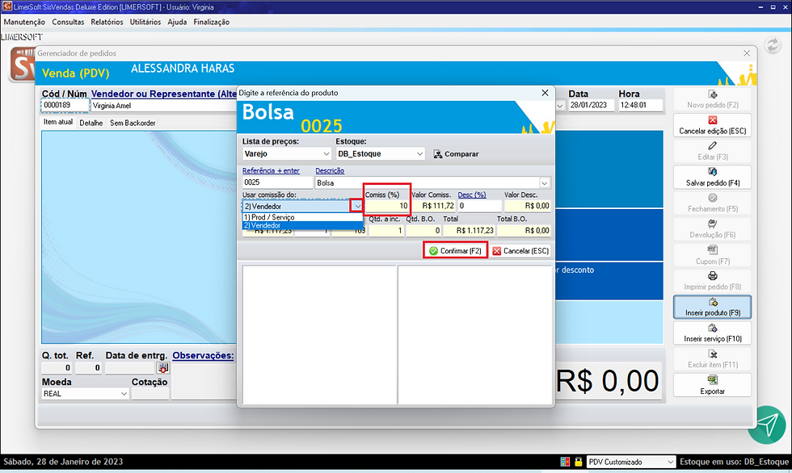Screen dimensions: 792x473
Task: Toggle the Usar comissão do dropdown arrow
Action: tap(357, 207)
